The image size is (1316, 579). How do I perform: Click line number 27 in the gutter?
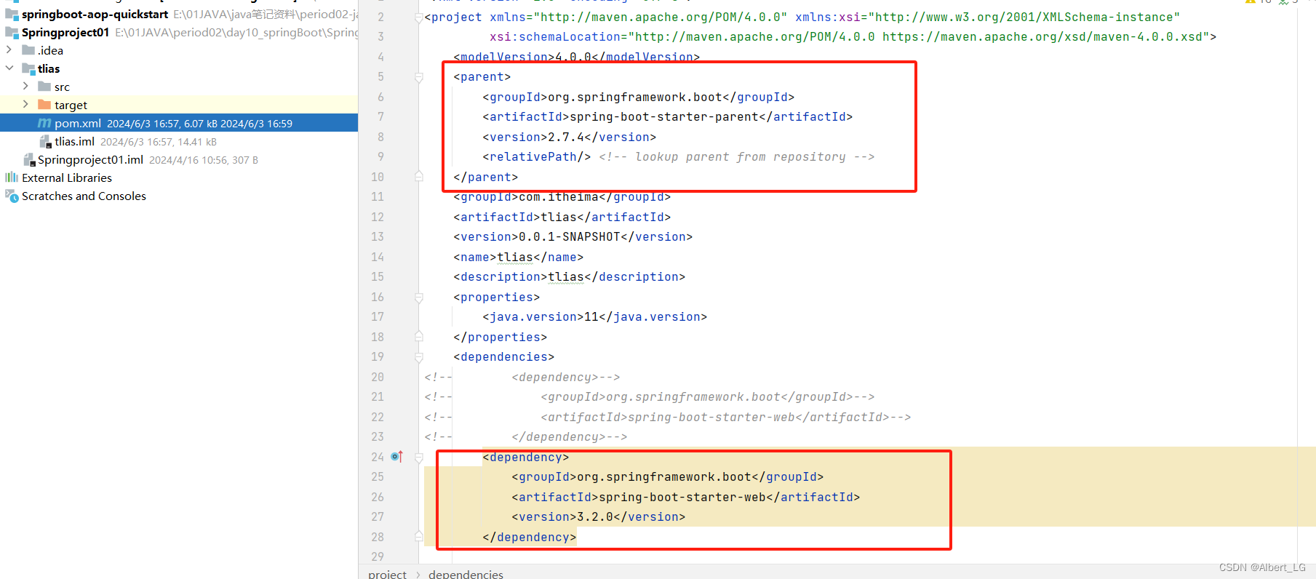tap(377, 517)
